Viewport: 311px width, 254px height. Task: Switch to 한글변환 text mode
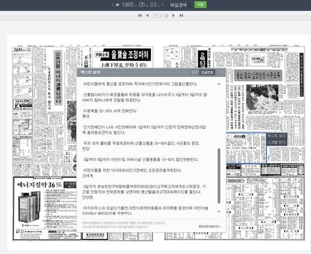(207, 72)
